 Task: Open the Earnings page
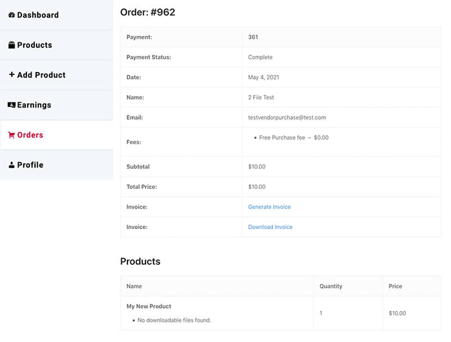click(34, 105)
